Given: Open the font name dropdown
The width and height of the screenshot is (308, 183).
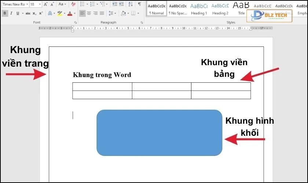Looking at the screenshot, I should click(x=27, y=4).
